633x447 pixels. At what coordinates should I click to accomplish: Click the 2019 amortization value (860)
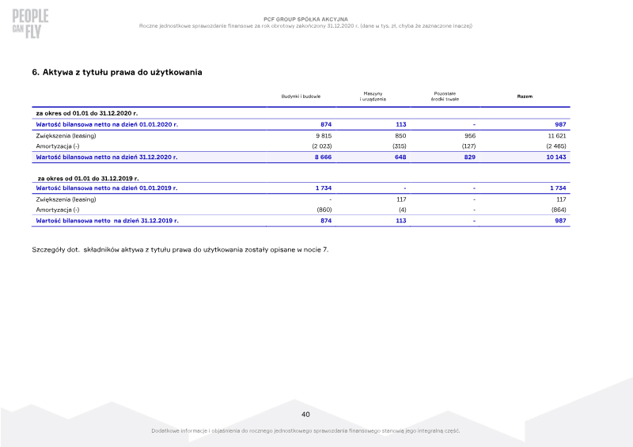[x=324, y=210]
